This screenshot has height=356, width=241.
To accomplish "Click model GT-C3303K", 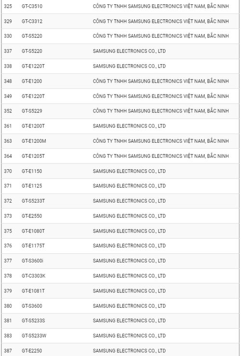I will 34,276.
